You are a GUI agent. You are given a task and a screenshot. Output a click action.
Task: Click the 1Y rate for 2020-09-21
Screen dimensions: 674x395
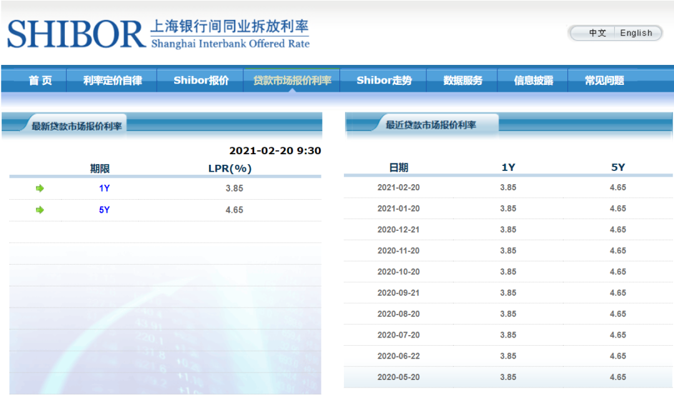(508, 293)
